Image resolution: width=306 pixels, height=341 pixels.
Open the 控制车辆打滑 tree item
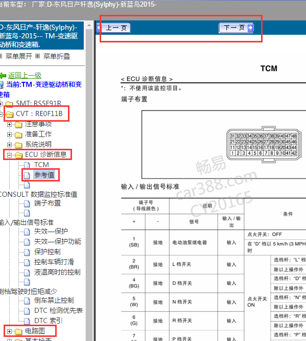[x=54, y=262]
